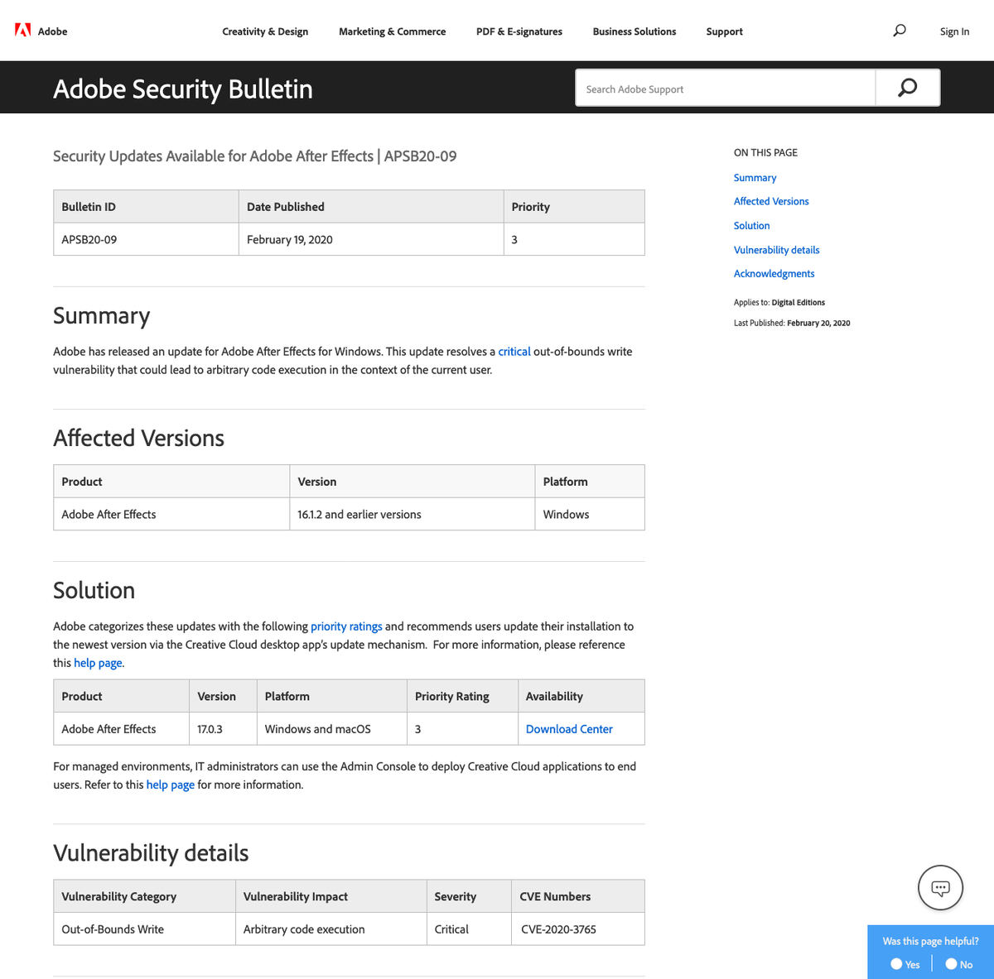Click the 'Availability' column header
The width and height of the screenshot is (994, 979).
pos(581,696)
